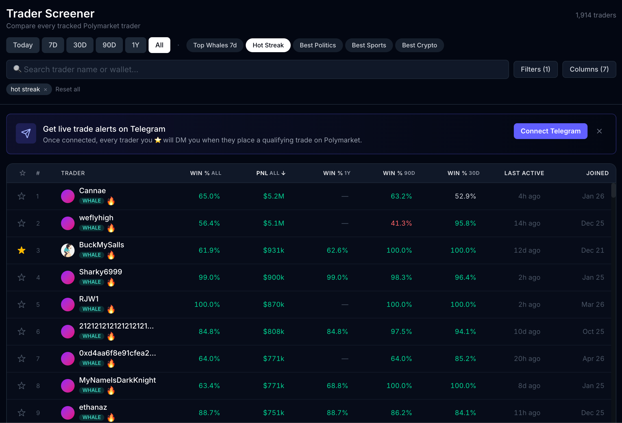
Task: Click the Telegram paper plane icon
Action: tap(26, 133)
